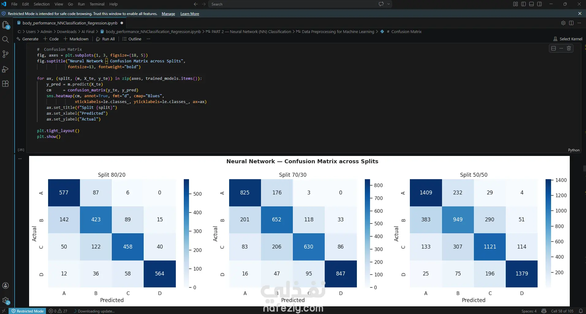Screen dimensions: 586x314
Task: Open the View menu
Action: tap(59, 4)
